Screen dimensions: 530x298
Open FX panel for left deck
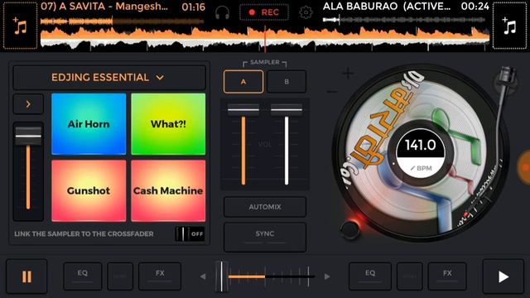[x=160, y=276]
